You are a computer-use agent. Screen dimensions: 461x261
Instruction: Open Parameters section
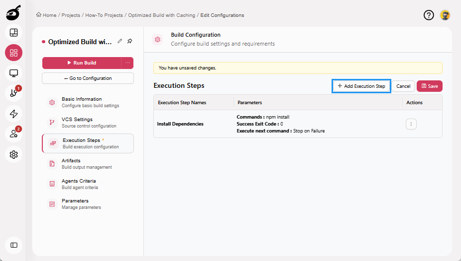point(88,204)
